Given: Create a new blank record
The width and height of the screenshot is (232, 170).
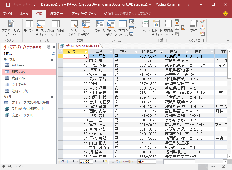Looking at the screenshot, I should click(x=105, y=161).
